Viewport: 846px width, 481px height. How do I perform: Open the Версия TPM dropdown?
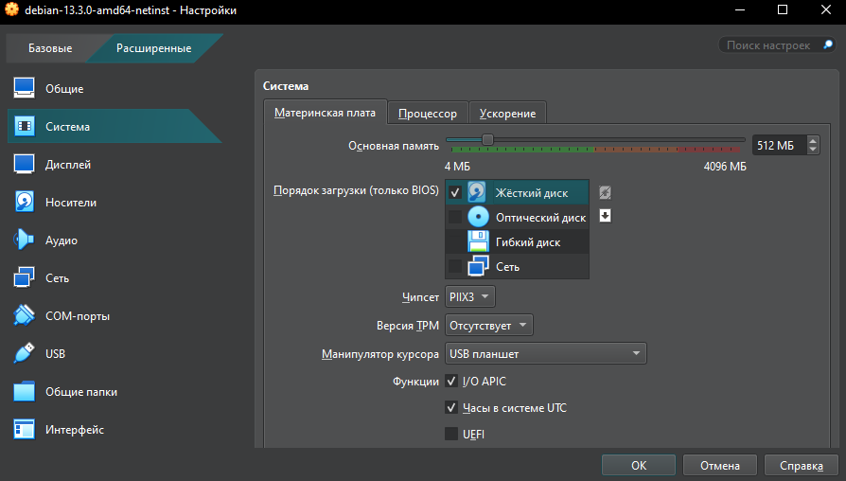[x=490, y=326]
